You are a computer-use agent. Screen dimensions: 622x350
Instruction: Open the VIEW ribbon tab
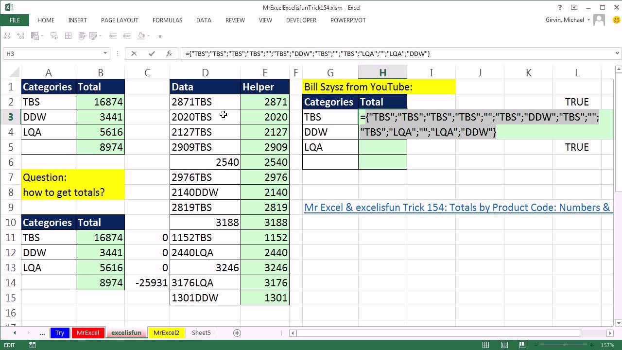click(x=265, y=20)
